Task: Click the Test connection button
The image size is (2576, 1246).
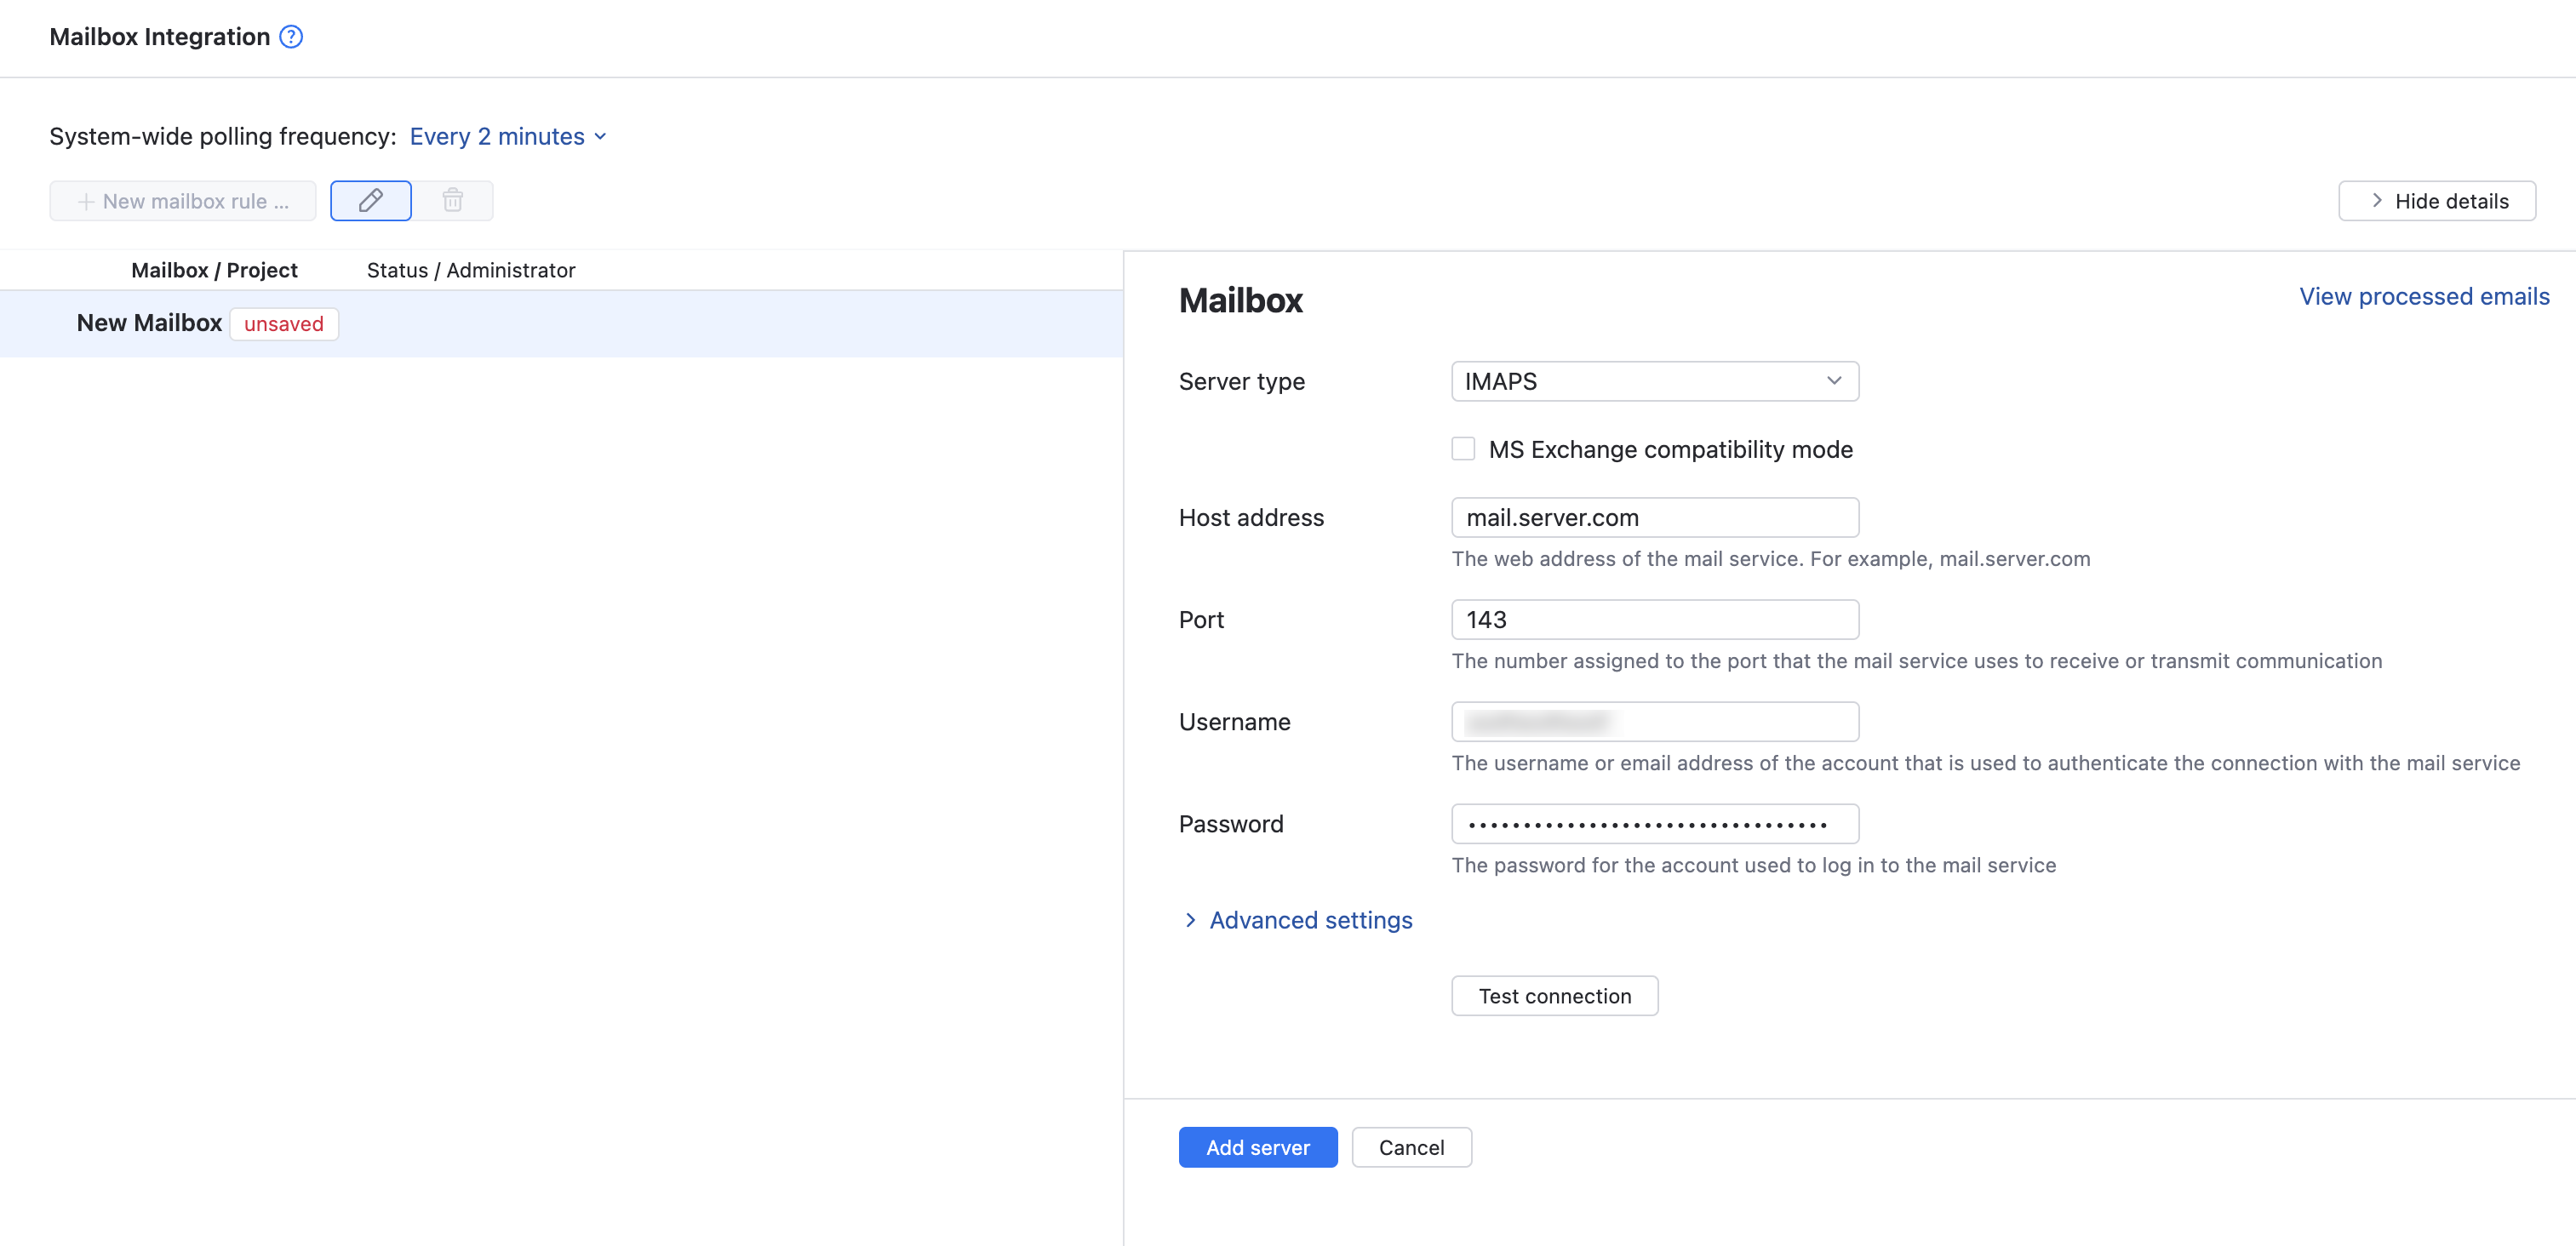Action: (x=1554, y=995)
